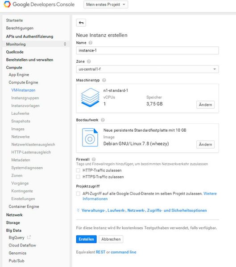This screenshot has width=236, height=267.
Task: Click the external link icon beside BigQuery
Action: click(x=29, y=237)
